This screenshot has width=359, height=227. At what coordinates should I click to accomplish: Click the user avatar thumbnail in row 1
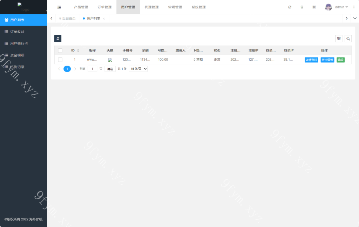click(x=110, y=60)
